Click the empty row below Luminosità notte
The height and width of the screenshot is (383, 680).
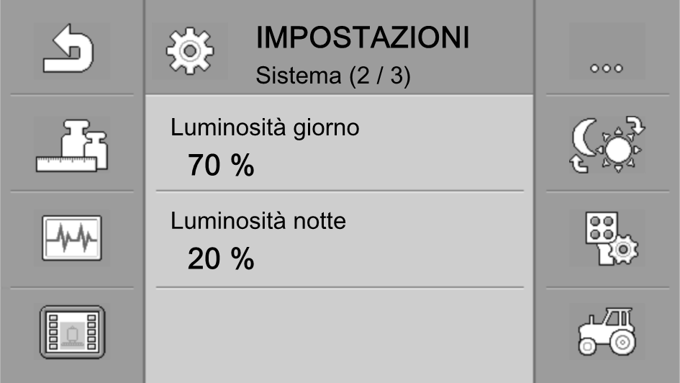click(x=340, y=333)
